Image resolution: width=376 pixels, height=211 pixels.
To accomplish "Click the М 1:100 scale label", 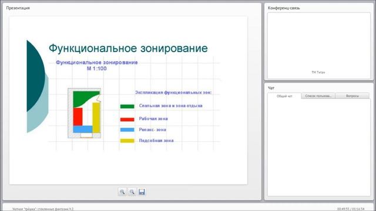I will tap(96, 69).
